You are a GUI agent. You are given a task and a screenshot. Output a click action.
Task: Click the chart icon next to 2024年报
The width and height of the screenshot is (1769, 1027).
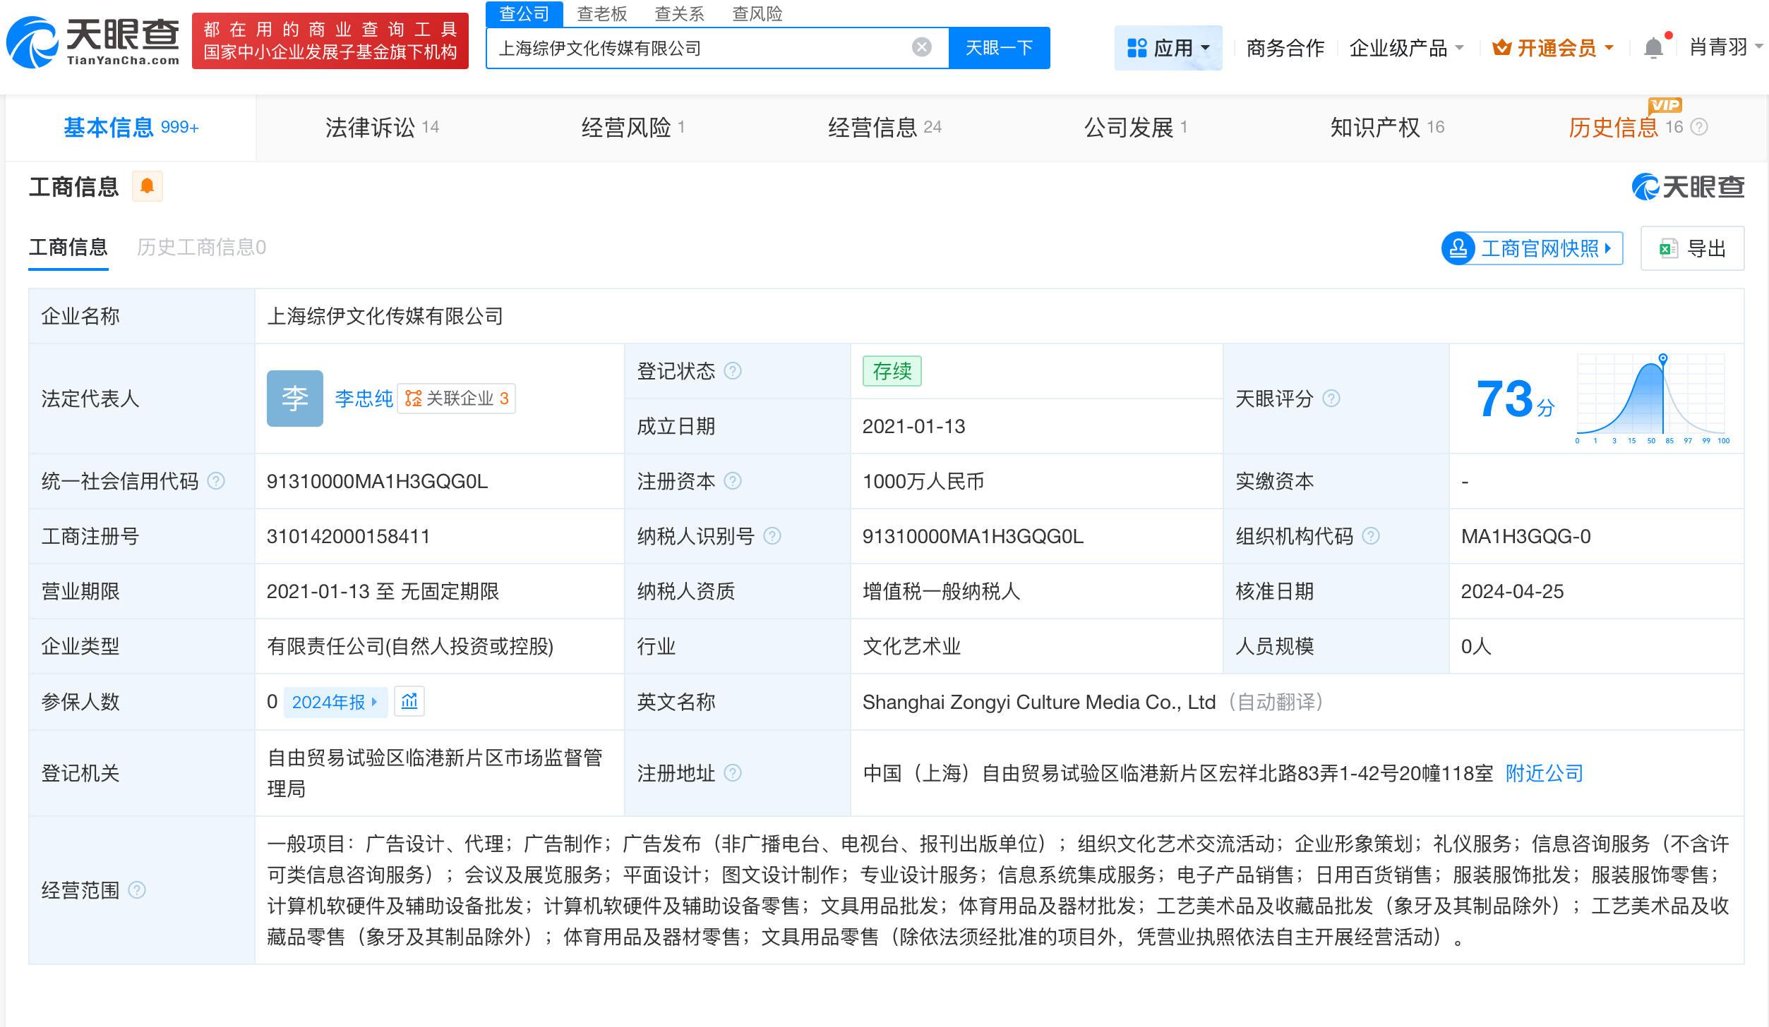point(409,701)
